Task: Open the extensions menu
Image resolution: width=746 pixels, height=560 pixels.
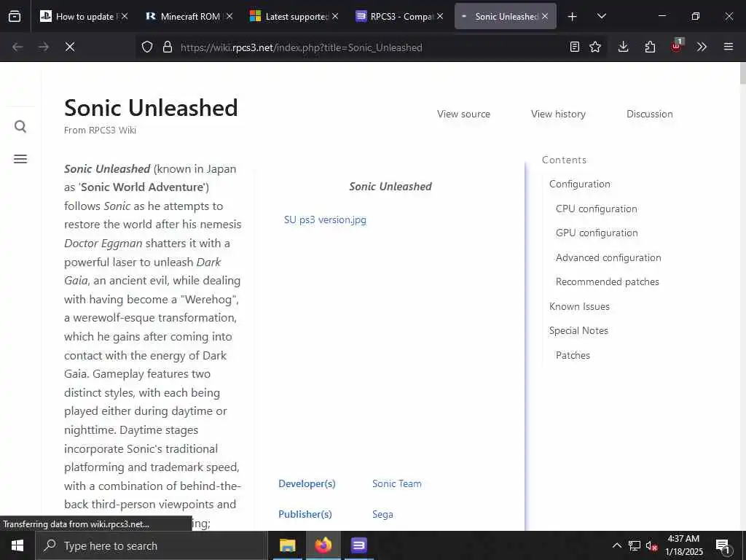Action: pyautogui.click(x=650, y=47)
